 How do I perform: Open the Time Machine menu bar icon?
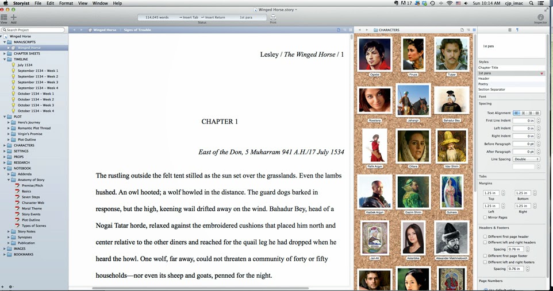coord(432,3)
